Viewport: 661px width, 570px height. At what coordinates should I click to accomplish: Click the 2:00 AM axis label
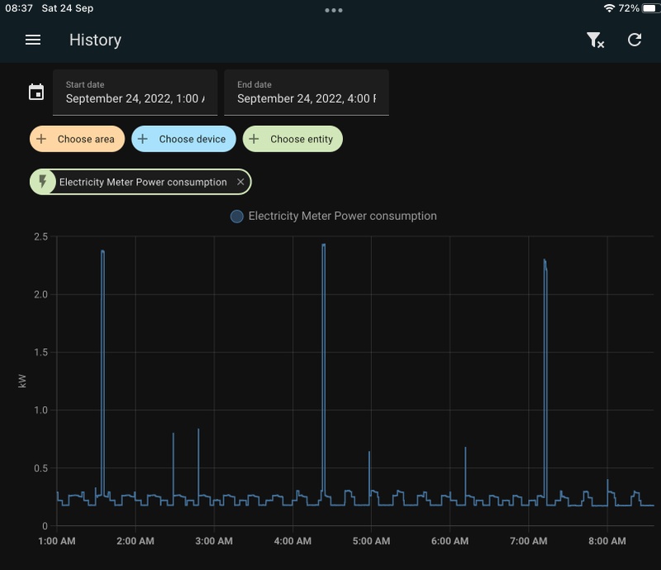click(x=136, y=541)
